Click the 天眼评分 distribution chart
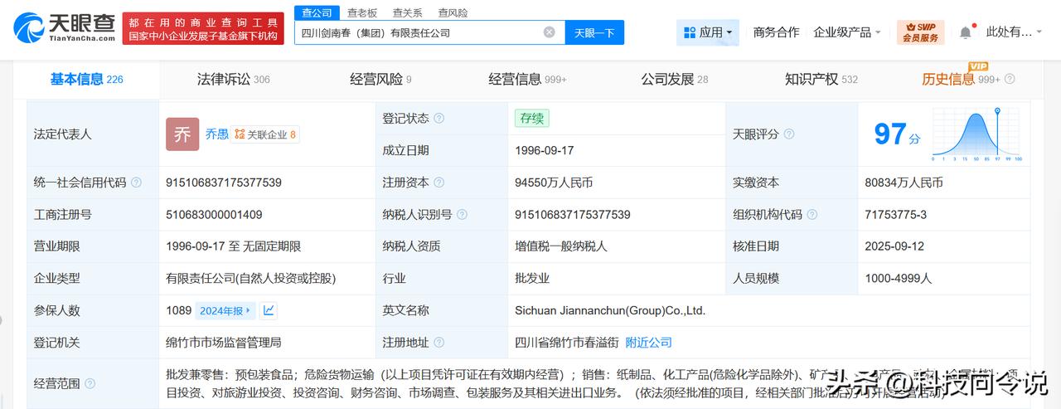 pos(976,134)
